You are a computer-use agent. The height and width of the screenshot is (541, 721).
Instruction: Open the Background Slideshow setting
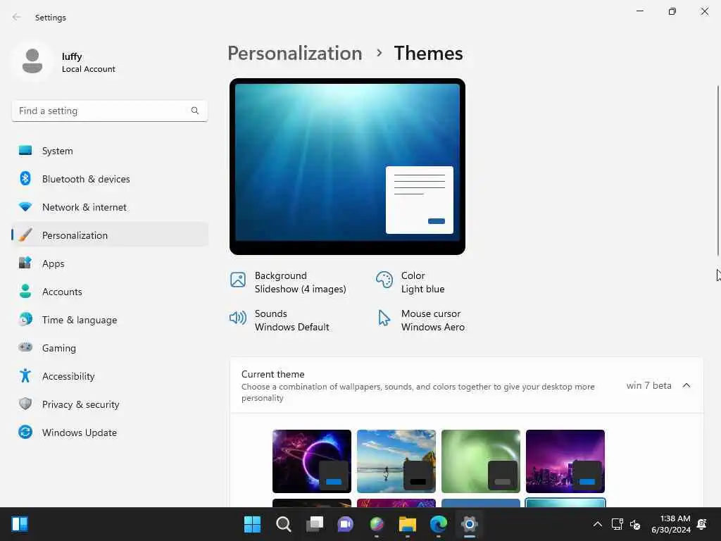(x=288, y=282)
